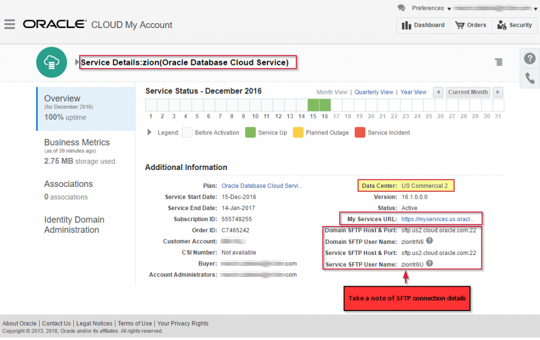Viewport: 540px width, 340px height.
Task: Expand the user account dropdown
Action: point(534,8)
